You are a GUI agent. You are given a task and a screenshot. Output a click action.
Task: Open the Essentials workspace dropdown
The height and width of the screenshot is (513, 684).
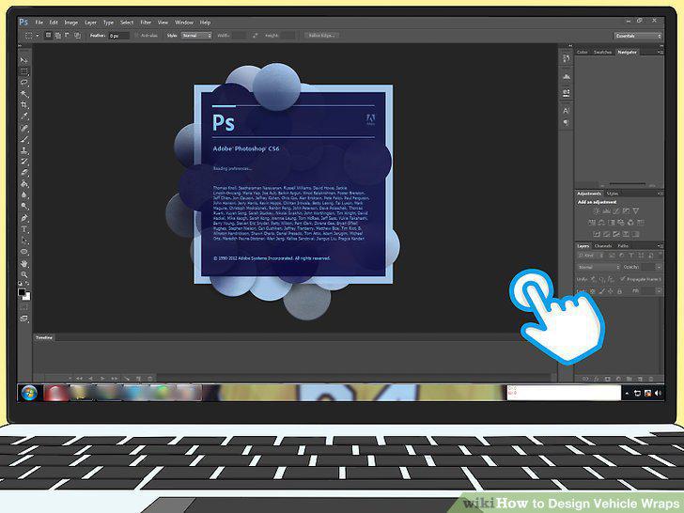pyautogui.click(x=638, y=36)
